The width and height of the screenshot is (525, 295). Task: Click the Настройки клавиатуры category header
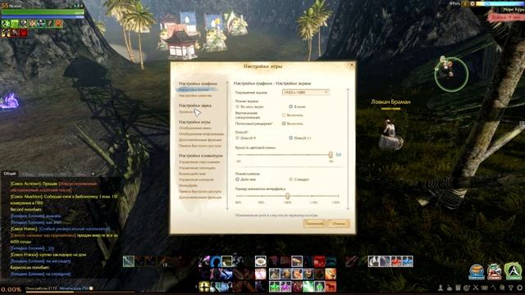(200, 156)
